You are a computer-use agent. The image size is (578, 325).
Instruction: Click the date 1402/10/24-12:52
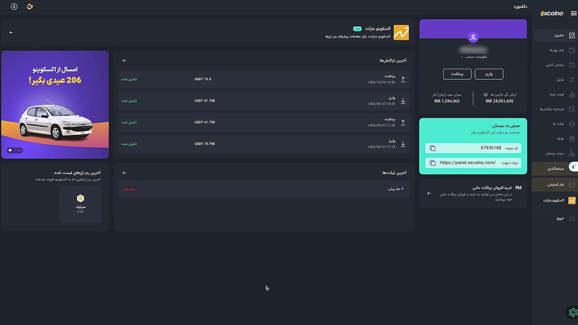381,82
